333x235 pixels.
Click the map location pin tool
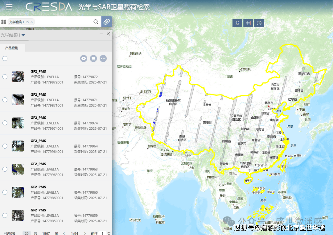[237, 23]
